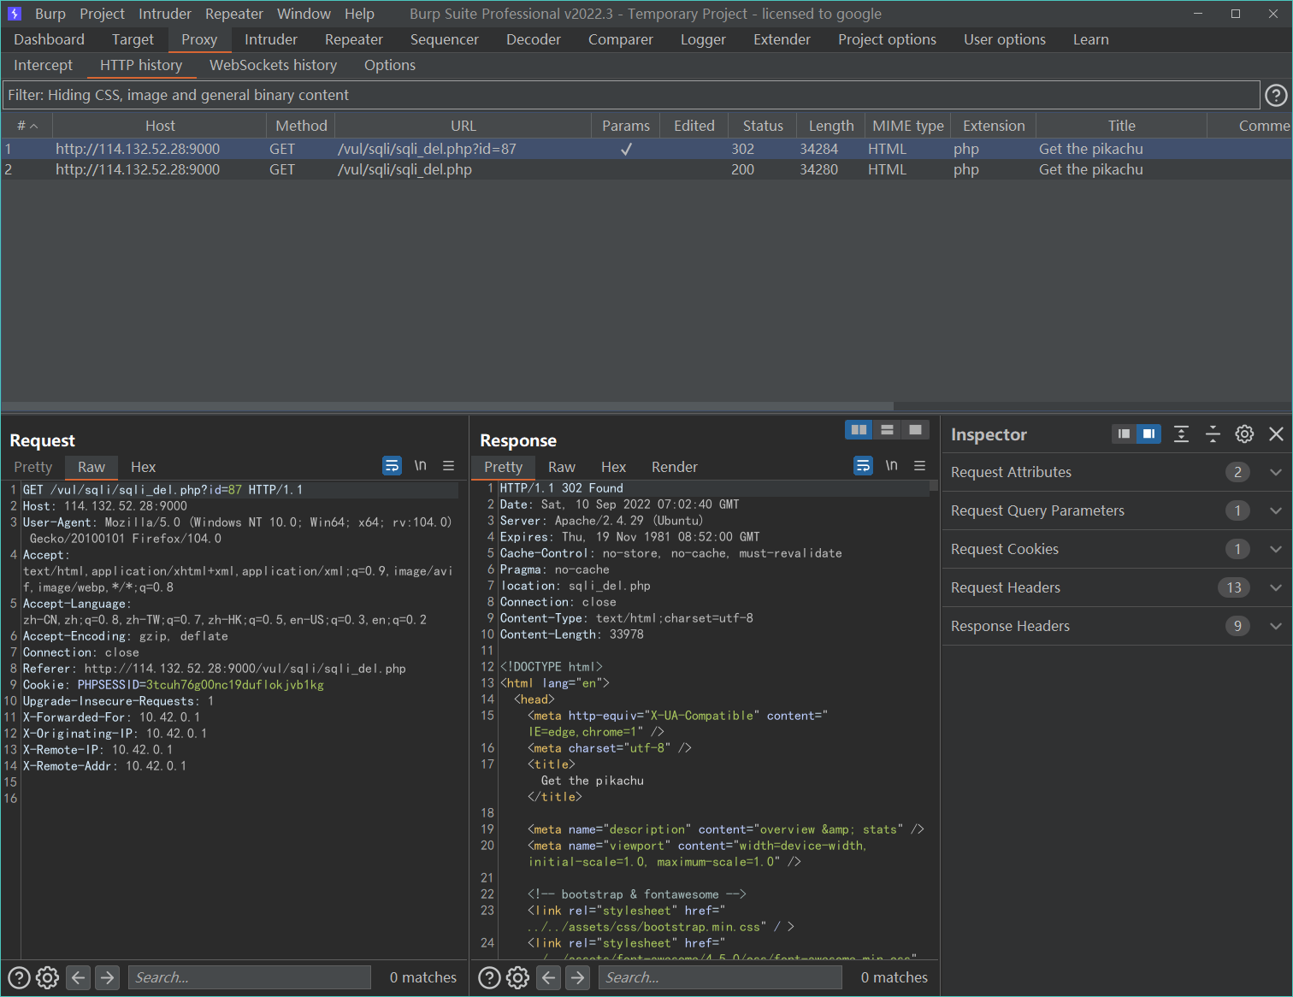
Task: Toggle non-printable characters in Request panel
Action: coord(420,466)
